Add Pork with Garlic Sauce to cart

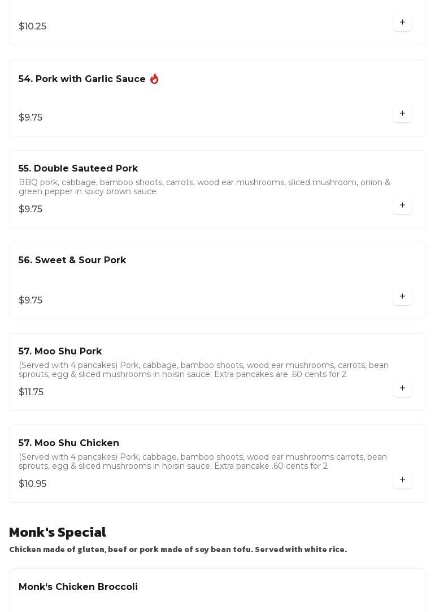coord(402,114)
